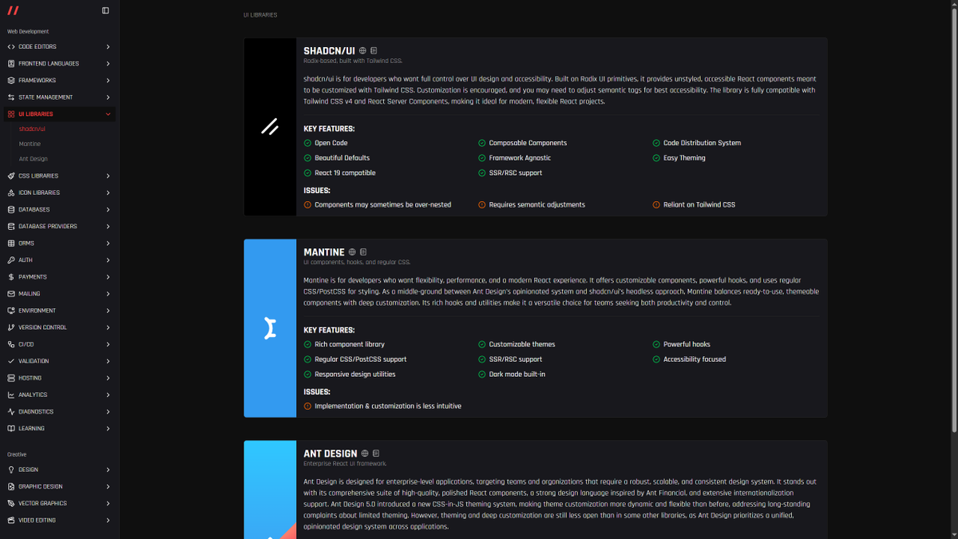The height and width of the screenshot is (539, 958).
Task: Click the Mantine blue logo thumbnail
Action: pos(270,328)
